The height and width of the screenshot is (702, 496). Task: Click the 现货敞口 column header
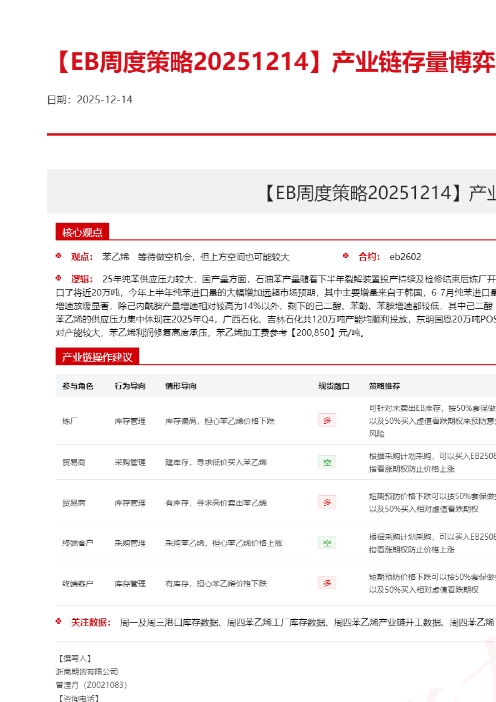(x=334, y=386)
